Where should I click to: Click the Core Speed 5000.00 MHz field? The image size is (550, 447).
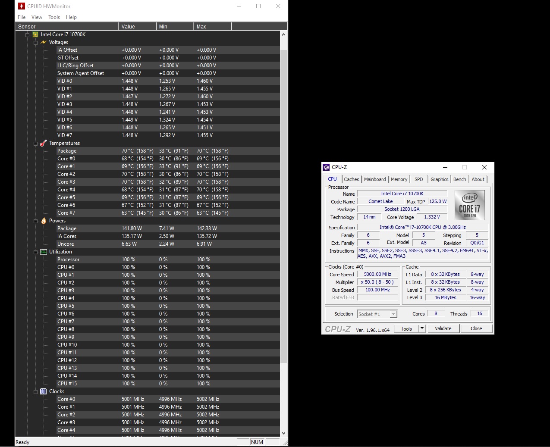pyautogui.click(x=377, y=274)
